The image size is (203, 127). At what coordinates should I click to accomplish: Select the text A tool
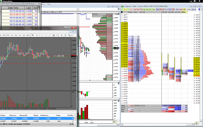[61, 35]
